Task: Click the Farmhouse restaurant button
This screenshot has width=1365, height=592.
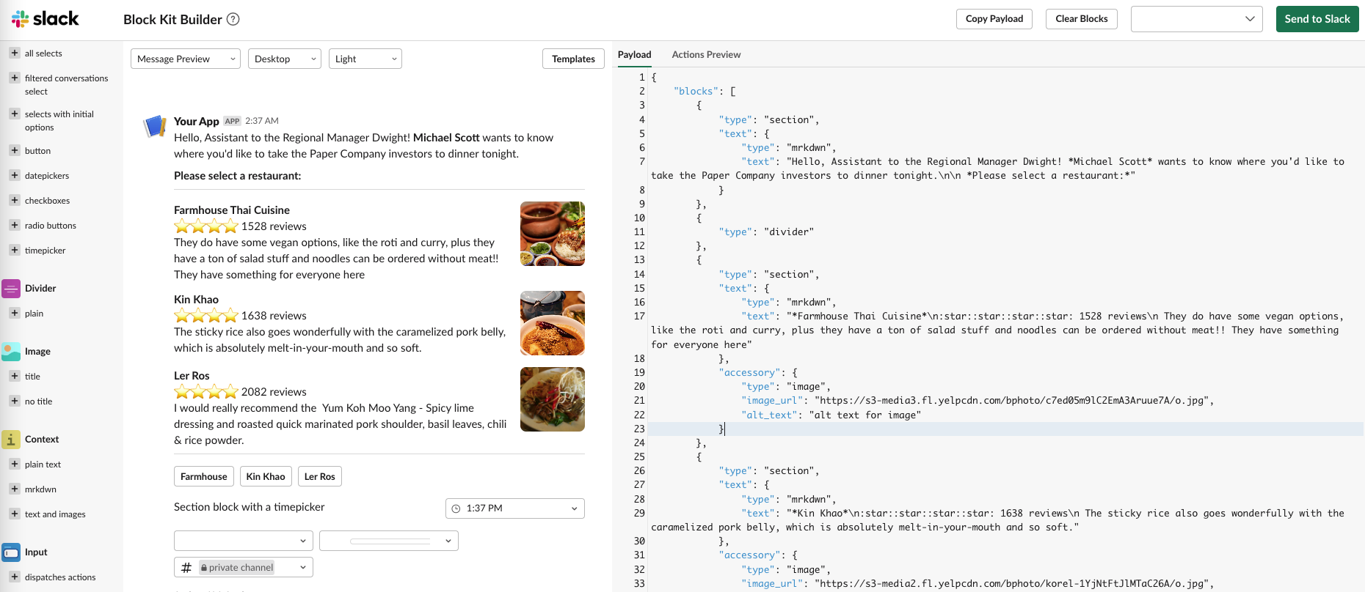Action: [x=204, y=476]
